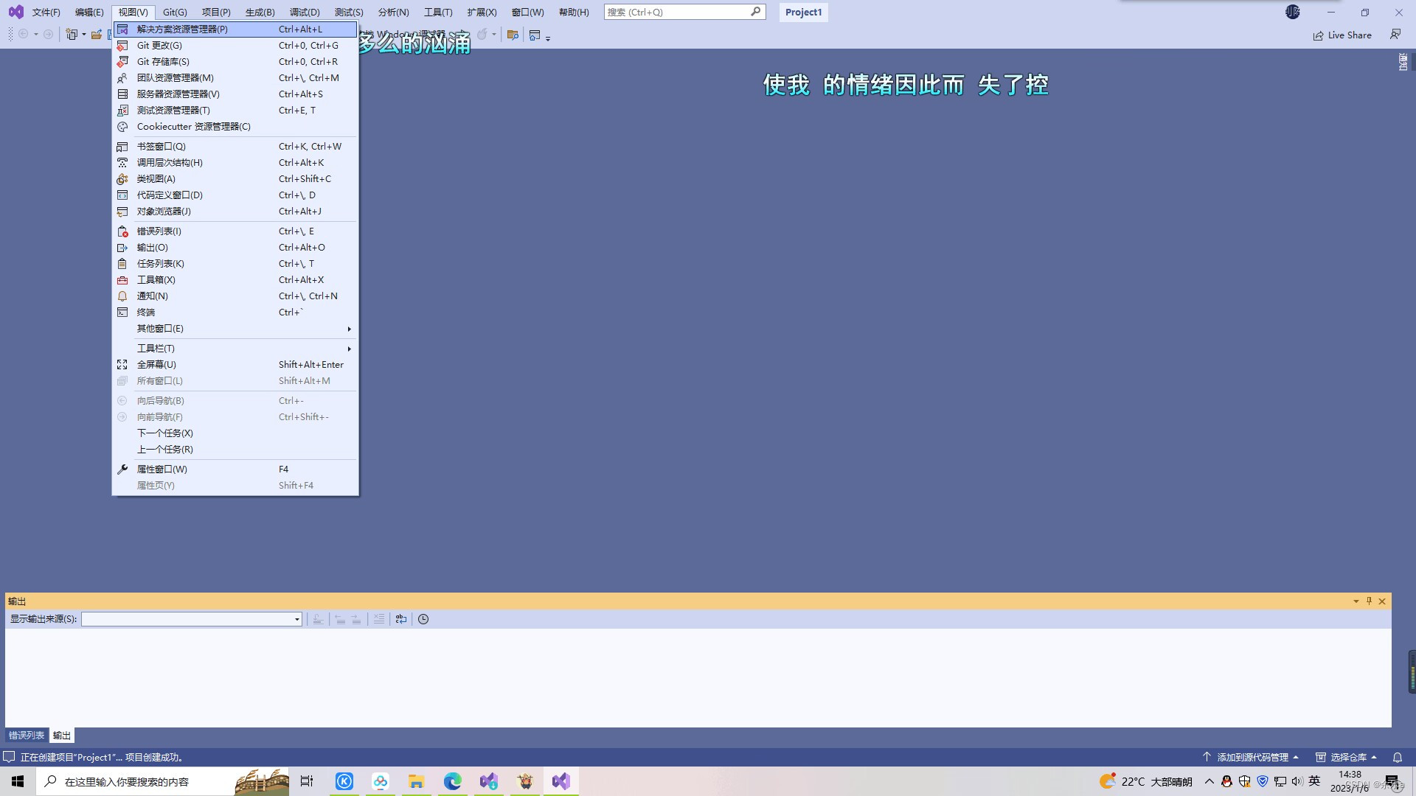Click the Cookiecutter 资源管理器 icon
1416x796 pixels.
pyautogui.click(x=122, y=127)
